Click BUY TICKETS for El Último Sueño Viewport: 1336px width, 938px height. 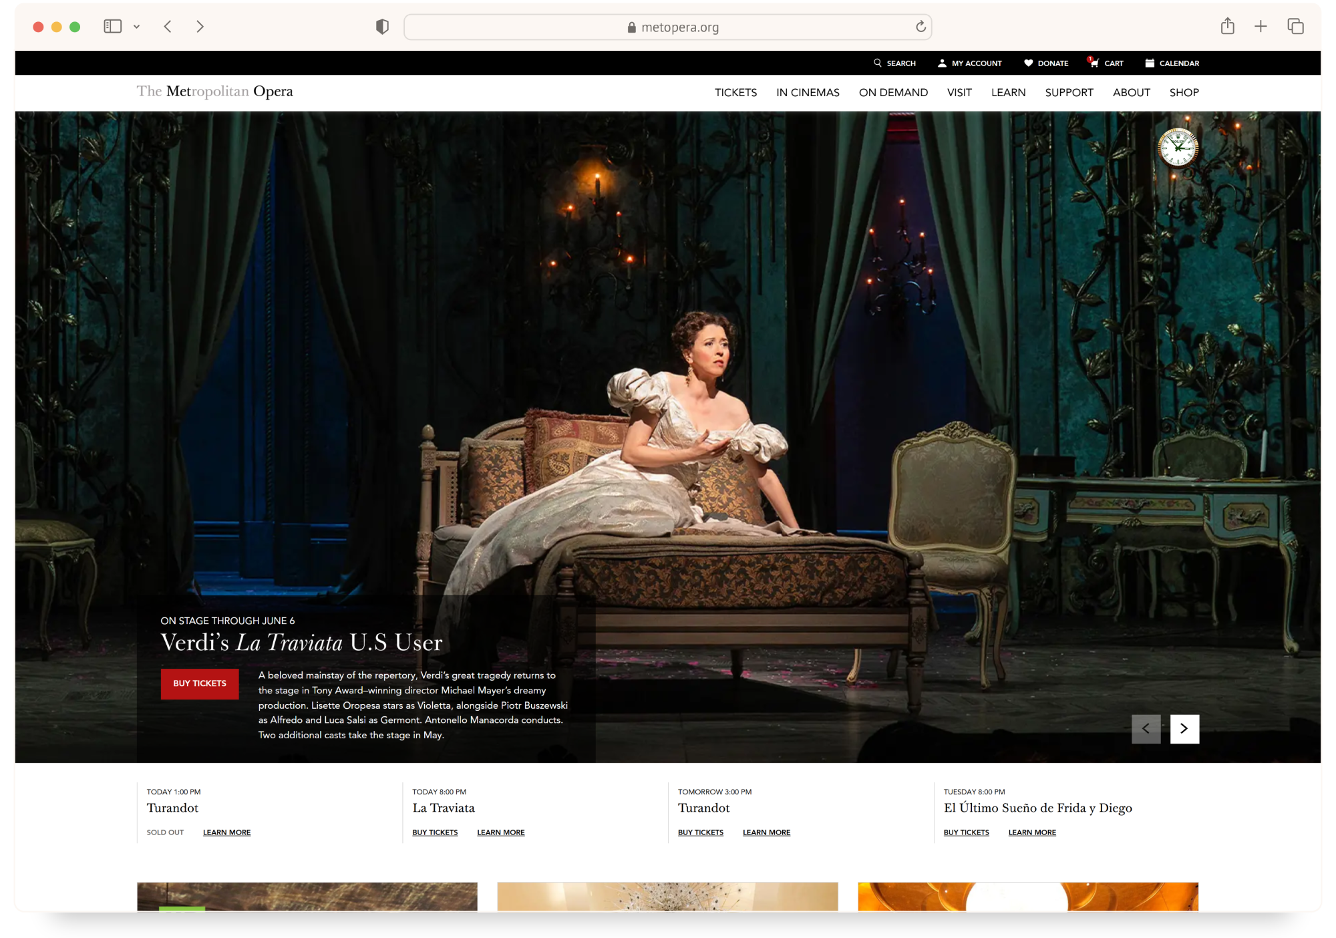(x=966, y=832)
